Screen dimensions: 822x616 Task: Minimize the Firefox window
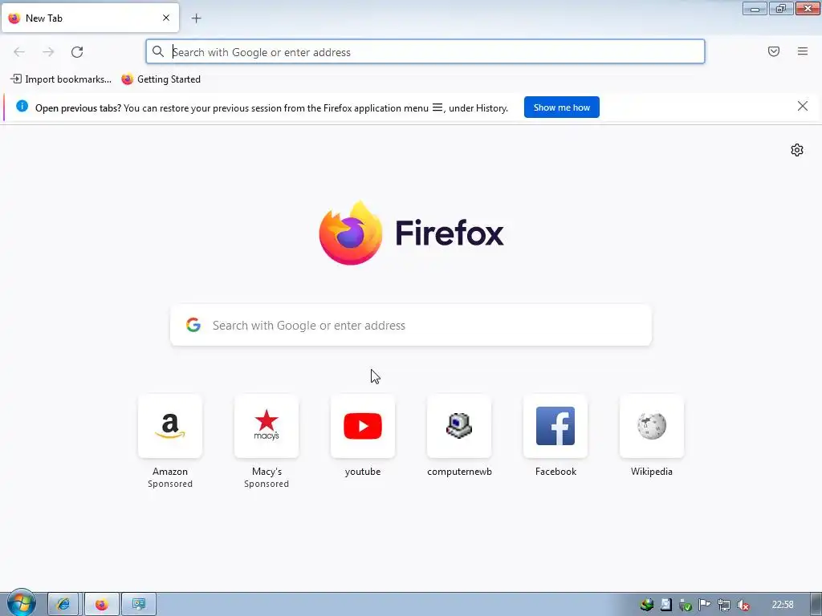tap(755, 8)
